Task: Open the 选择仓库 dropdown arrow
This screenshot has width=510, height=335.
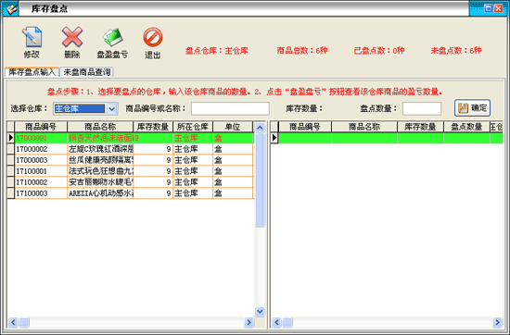Action: click(111, 108)
